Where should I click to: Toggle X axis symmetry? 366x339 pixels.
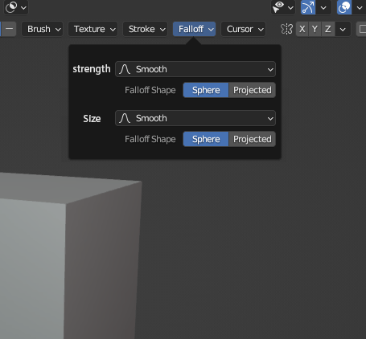tap(302, 29)
